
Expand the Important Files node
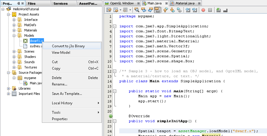[8, 94]
